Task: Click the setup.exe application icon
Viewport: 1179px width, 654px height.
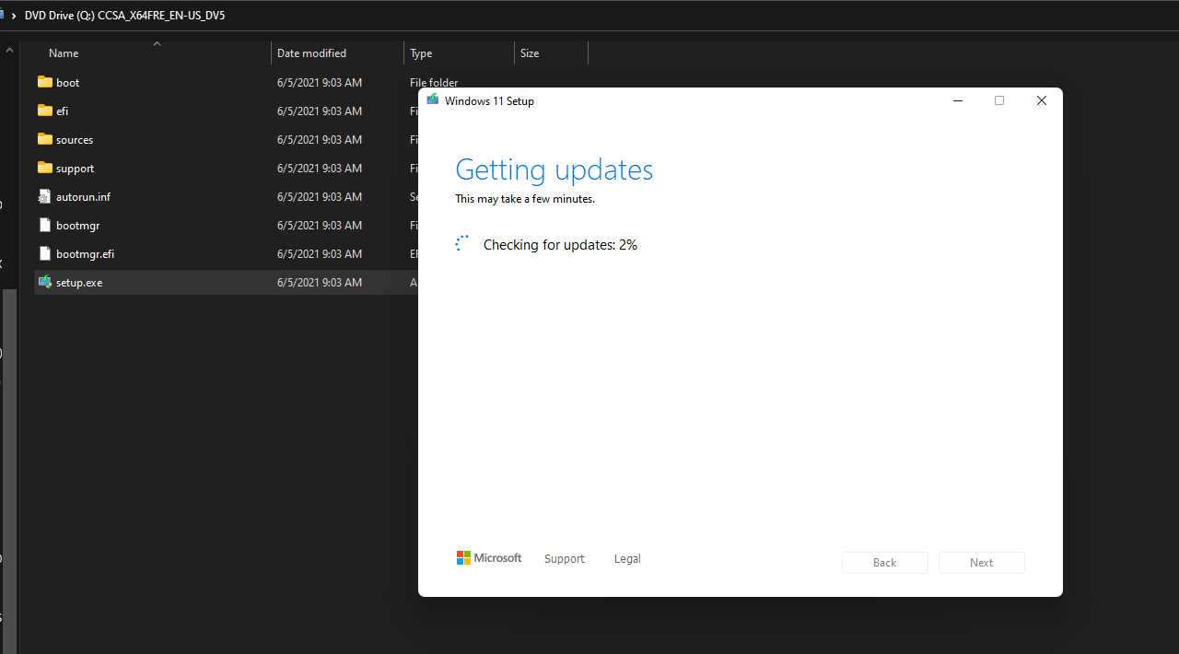Action: tap(45, 282)
